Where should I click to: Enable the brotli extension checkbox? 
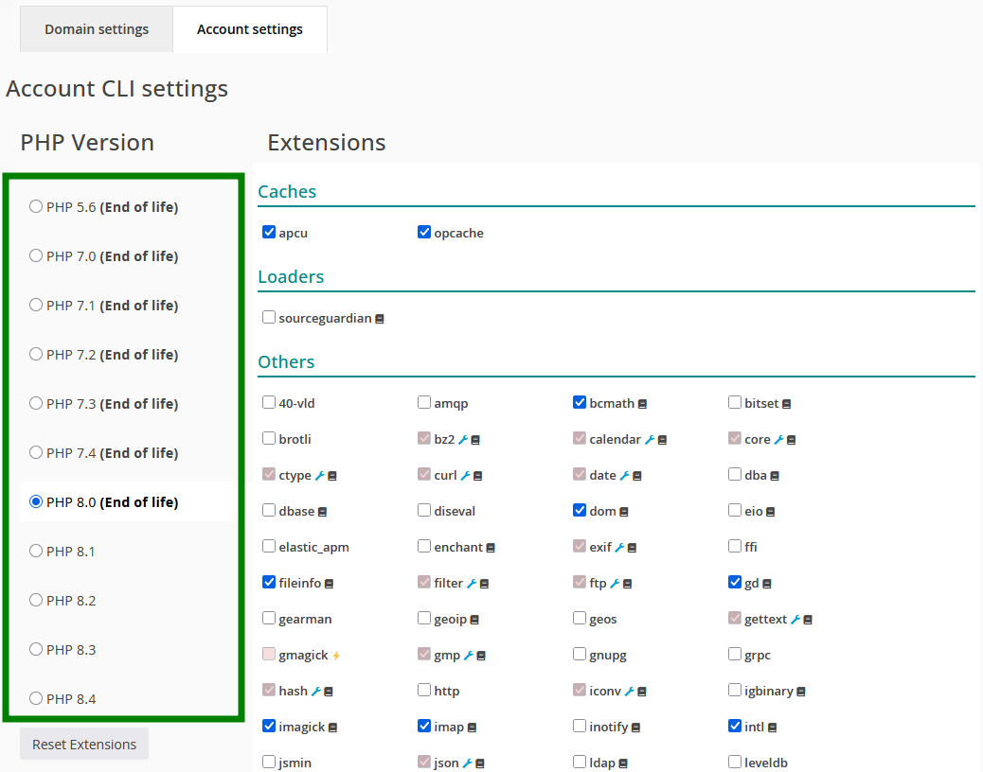tap(269, 439)
